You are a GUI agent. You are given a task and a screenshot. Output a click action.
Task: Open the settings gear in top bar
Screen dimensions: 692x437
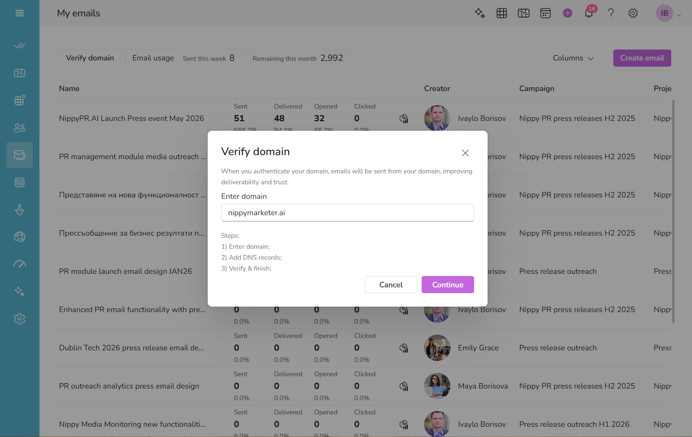(633, 13)
